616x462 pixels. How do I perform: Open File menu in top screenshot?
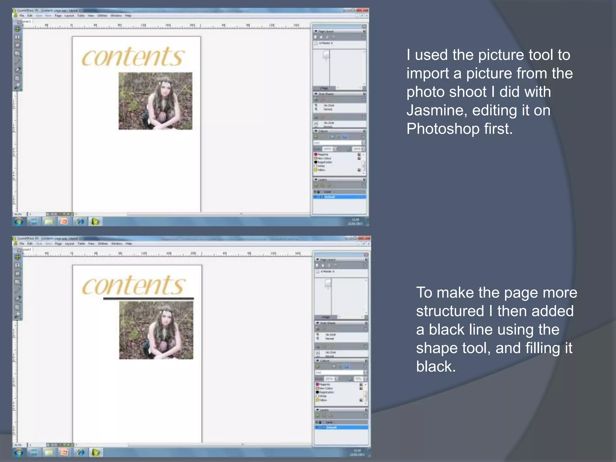(22, 16)
